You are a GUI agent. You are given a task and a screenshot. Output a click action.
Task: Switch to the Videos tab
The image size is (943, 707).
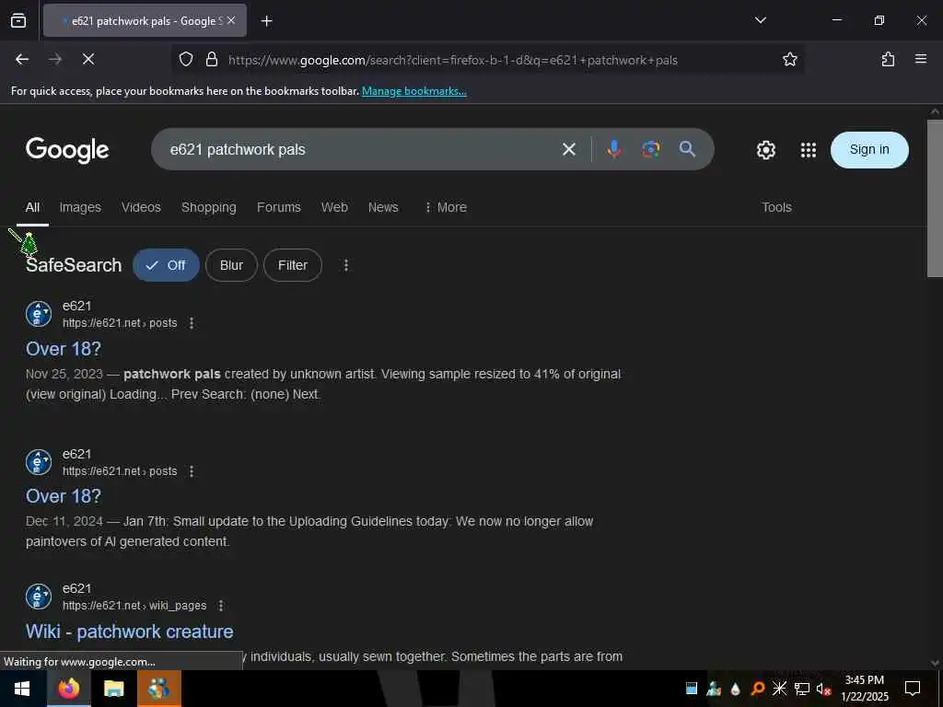tap(141, 207)
